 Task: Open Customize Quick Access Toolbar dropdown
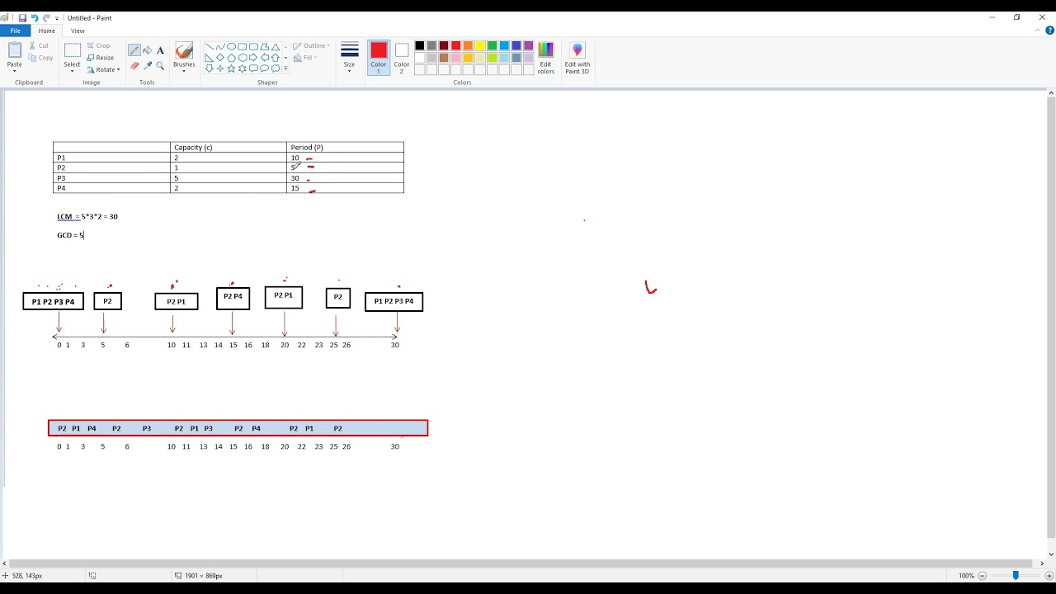pos(57,18)
